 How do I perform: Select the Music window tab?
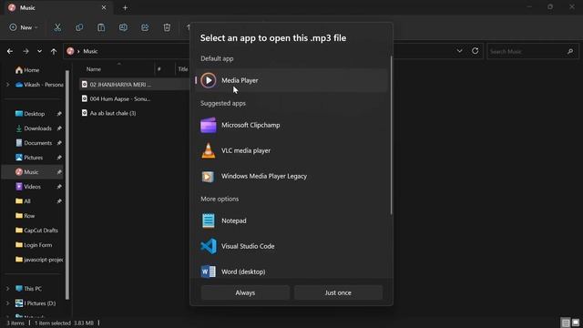coord(57,8)
